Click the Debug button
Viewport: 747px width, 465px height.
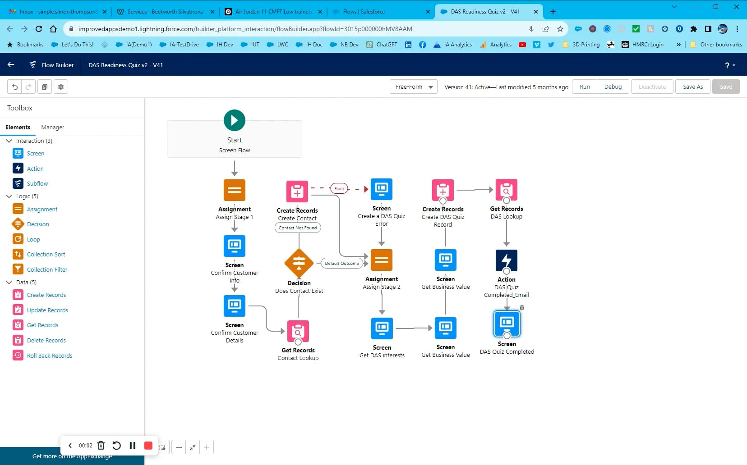[x=613, y=87]
